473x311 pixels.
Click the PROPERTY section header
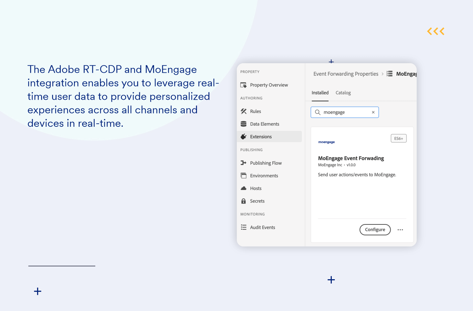point(250,72)
